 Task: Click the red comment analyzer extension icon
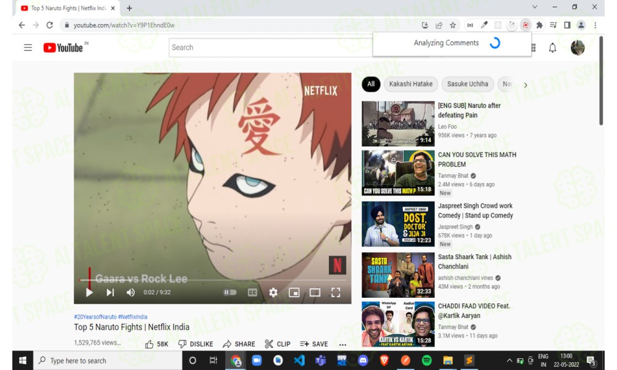525,25
